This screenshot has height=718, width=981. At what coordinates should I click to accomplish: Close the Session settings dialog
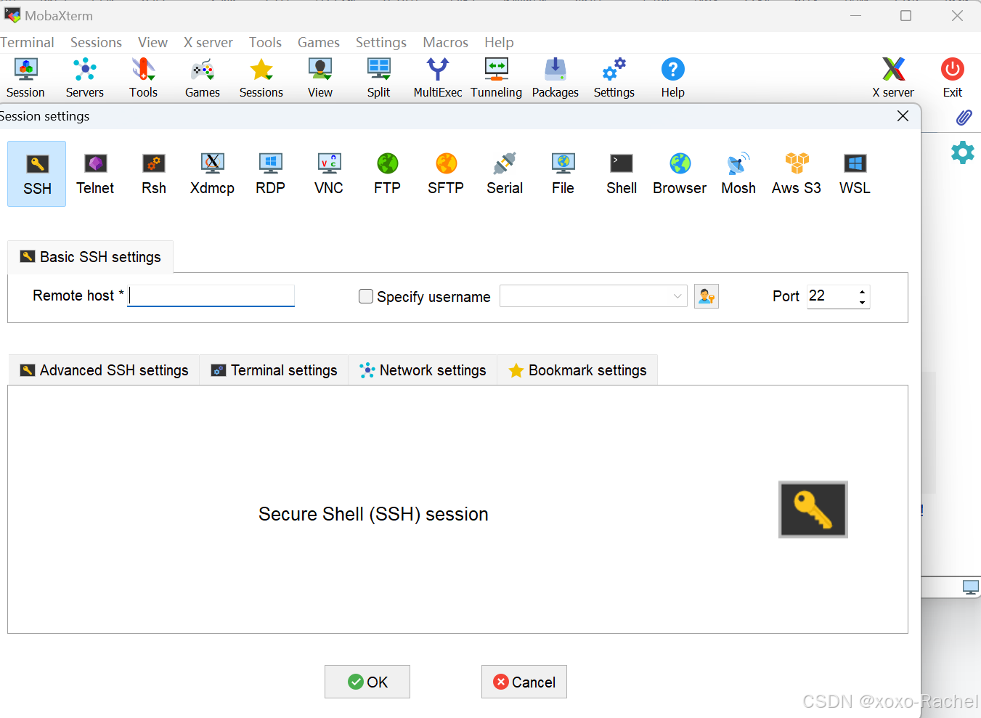tap(903, 116)
